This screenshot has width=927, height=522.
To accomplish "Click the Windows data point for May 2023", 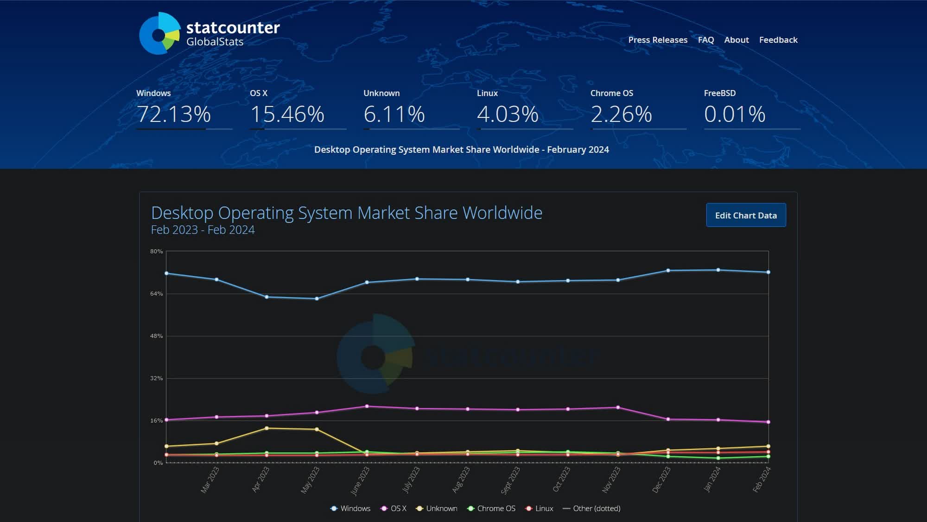I will click(x=317, y=299).
